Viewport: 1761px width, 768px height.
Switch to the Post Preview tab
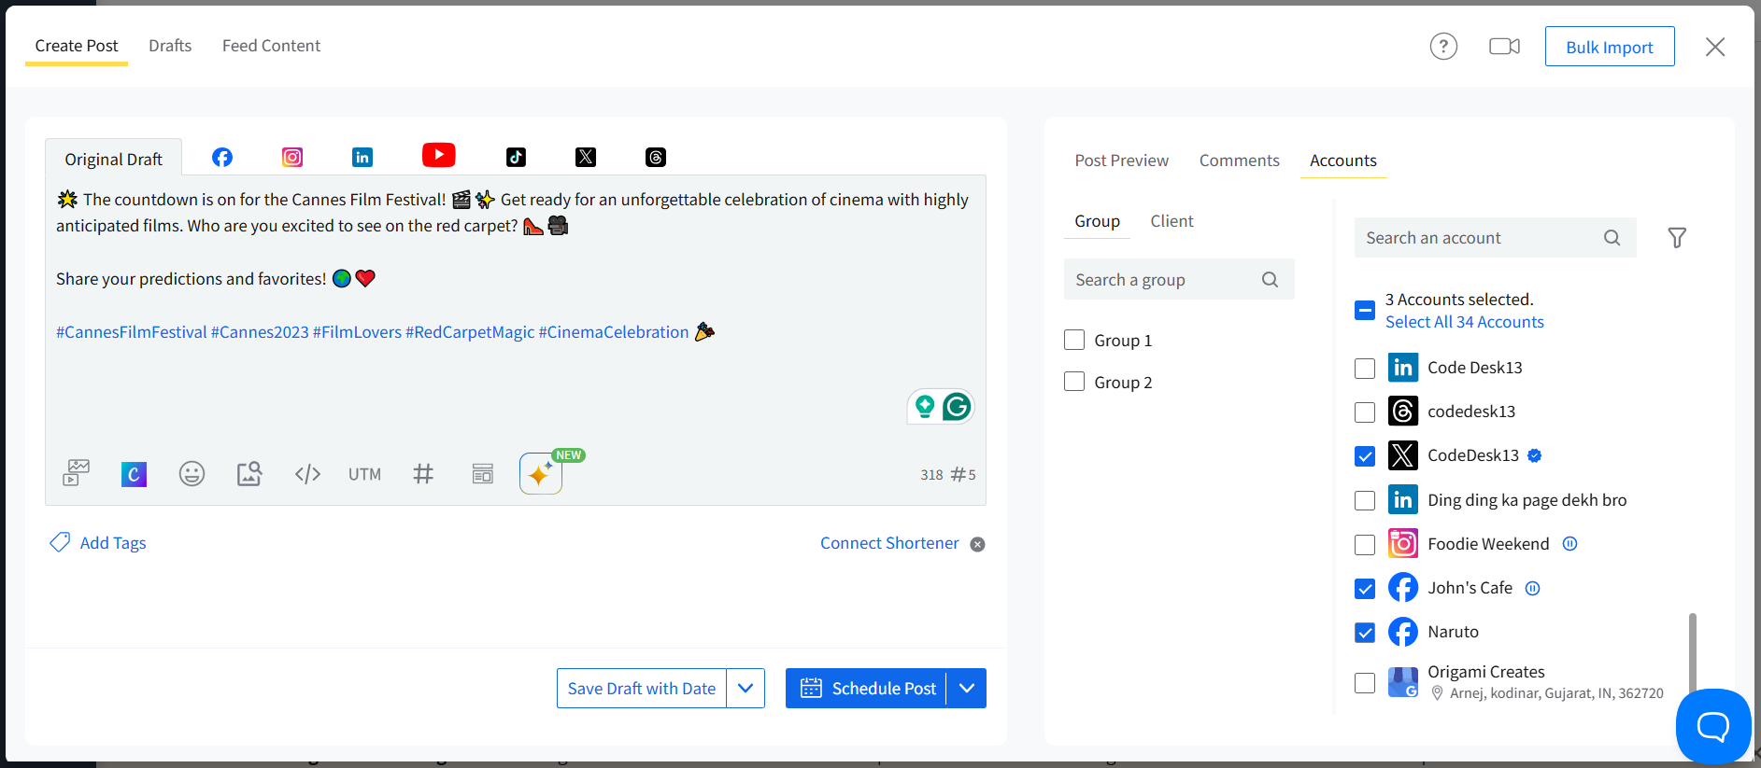click(x=1121, y=161)
